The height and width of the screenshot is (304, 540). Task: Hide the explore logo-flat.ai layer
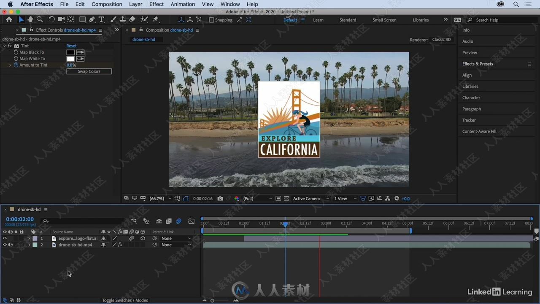[5, 238]
